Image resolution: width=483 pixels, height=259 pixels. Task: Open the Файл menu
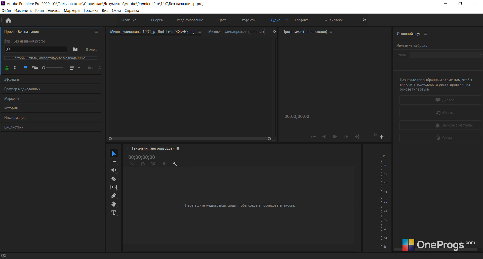click(x=6, y=11)
